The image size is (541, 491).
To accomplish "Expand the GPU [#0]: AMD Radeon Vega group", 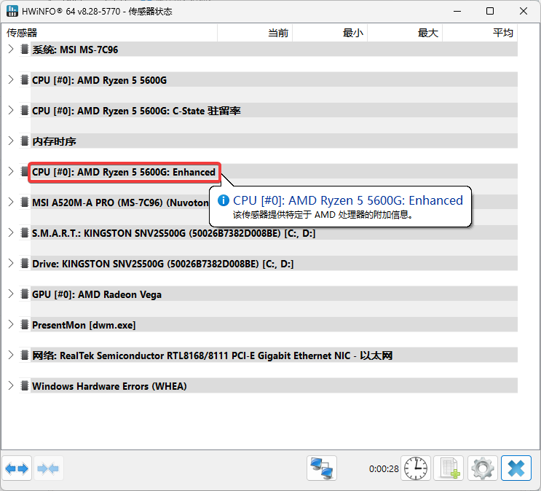I will click(11, 294).
